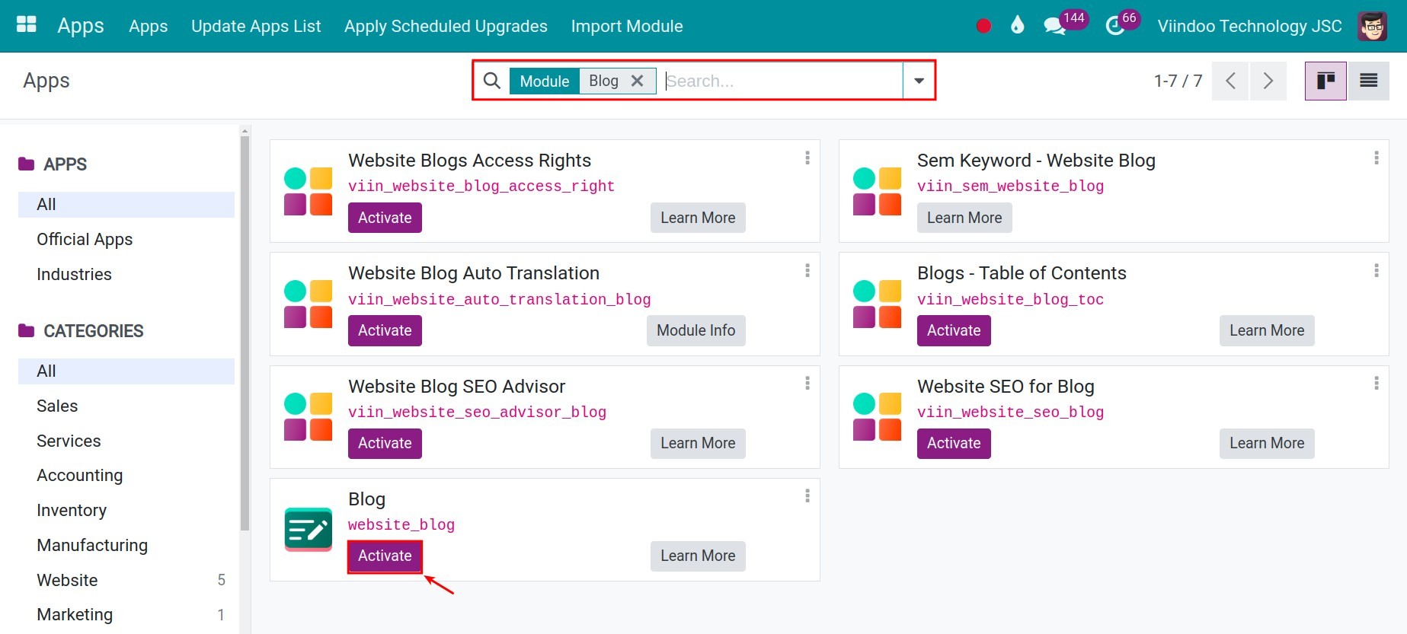Open Viindoo Technology JSC company switcher
Image resolution: width=1407 pixels, height=634 pixels.
tap(1249, 26)
